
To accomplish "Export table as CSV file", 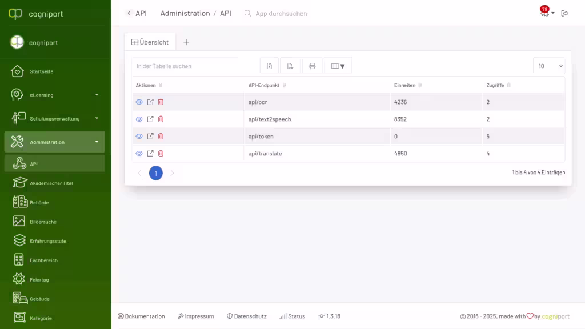I will click(290, 66).
